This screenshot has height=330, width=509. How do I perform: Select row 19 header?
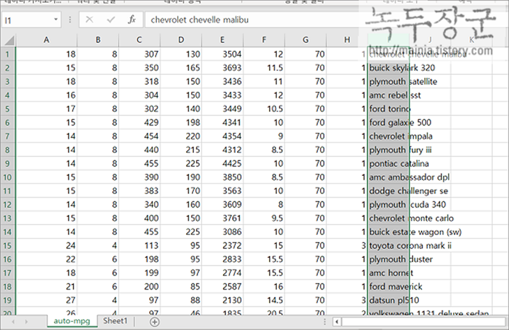(7, 300)
